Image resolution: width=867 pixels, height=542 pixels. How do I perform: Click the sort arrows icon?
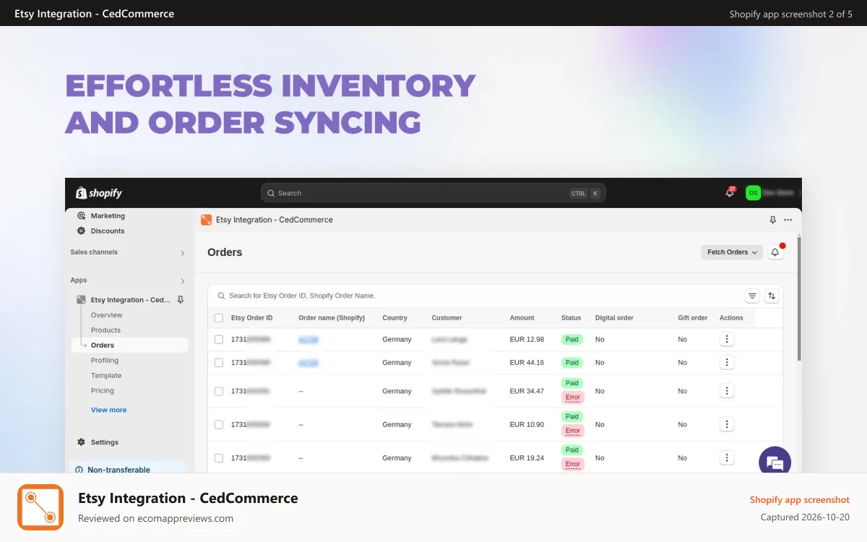coord(772,296)
